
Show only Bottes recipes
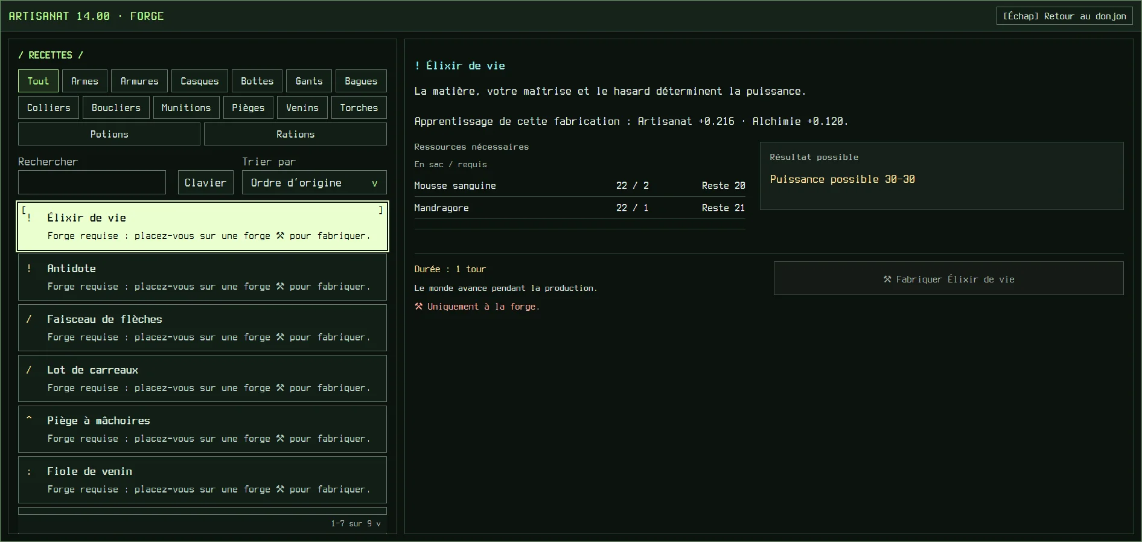pos(257,81)
